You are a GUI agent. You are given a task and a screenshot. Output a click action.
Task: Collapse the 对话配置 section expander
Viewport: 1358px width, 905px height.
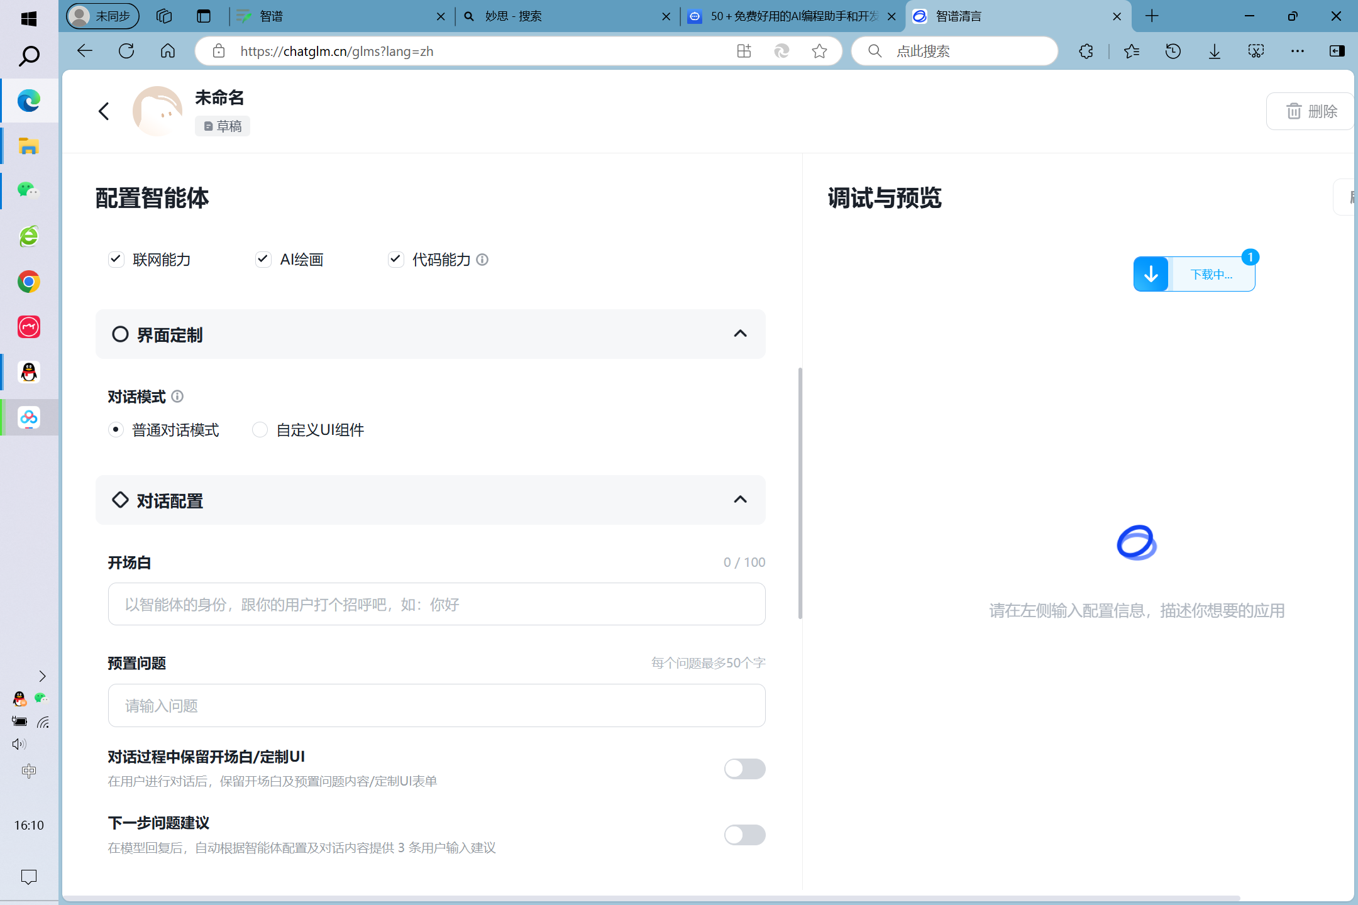tap(741, 499)
